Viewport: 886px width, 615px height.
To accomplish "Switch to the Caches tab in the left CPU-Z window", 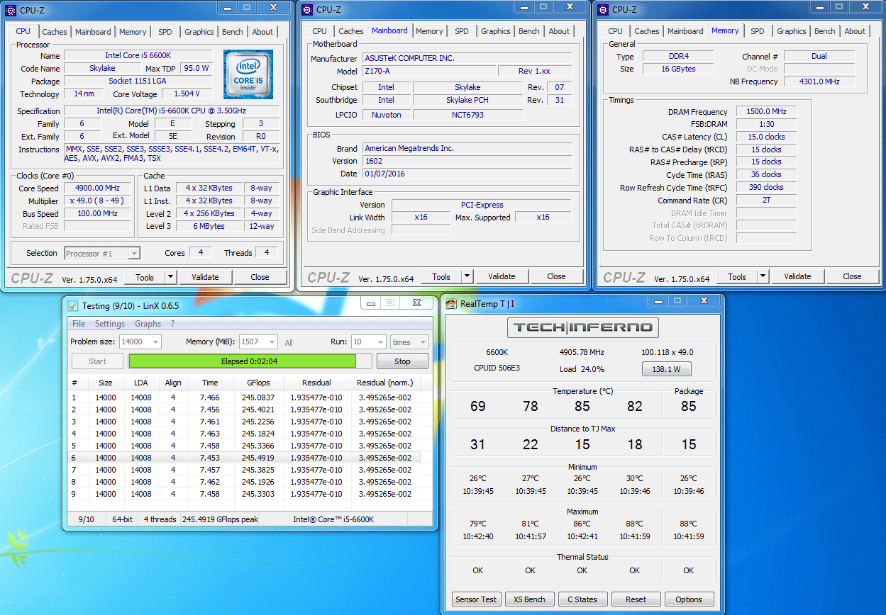I will pos(55,32).
